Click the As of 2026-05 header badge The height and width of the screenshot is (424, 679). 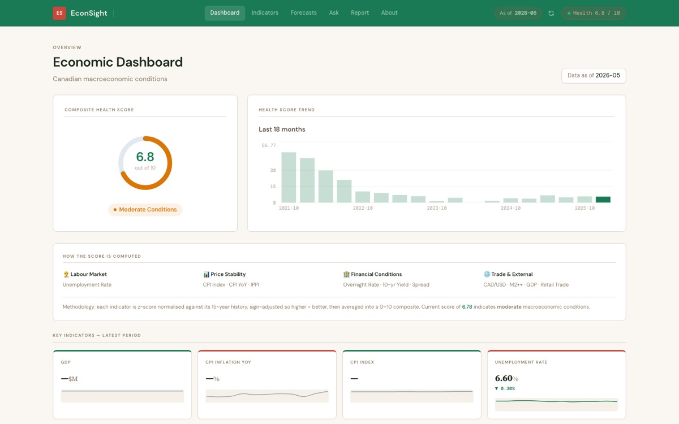(518, 13)
